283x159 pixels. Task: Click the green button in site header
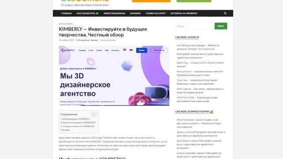point(194,1)
